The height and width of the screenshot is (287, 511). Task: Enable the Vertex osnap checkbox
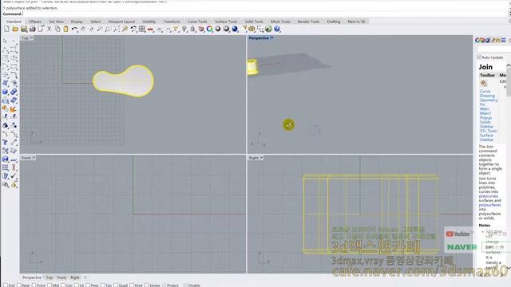[147, 285]
